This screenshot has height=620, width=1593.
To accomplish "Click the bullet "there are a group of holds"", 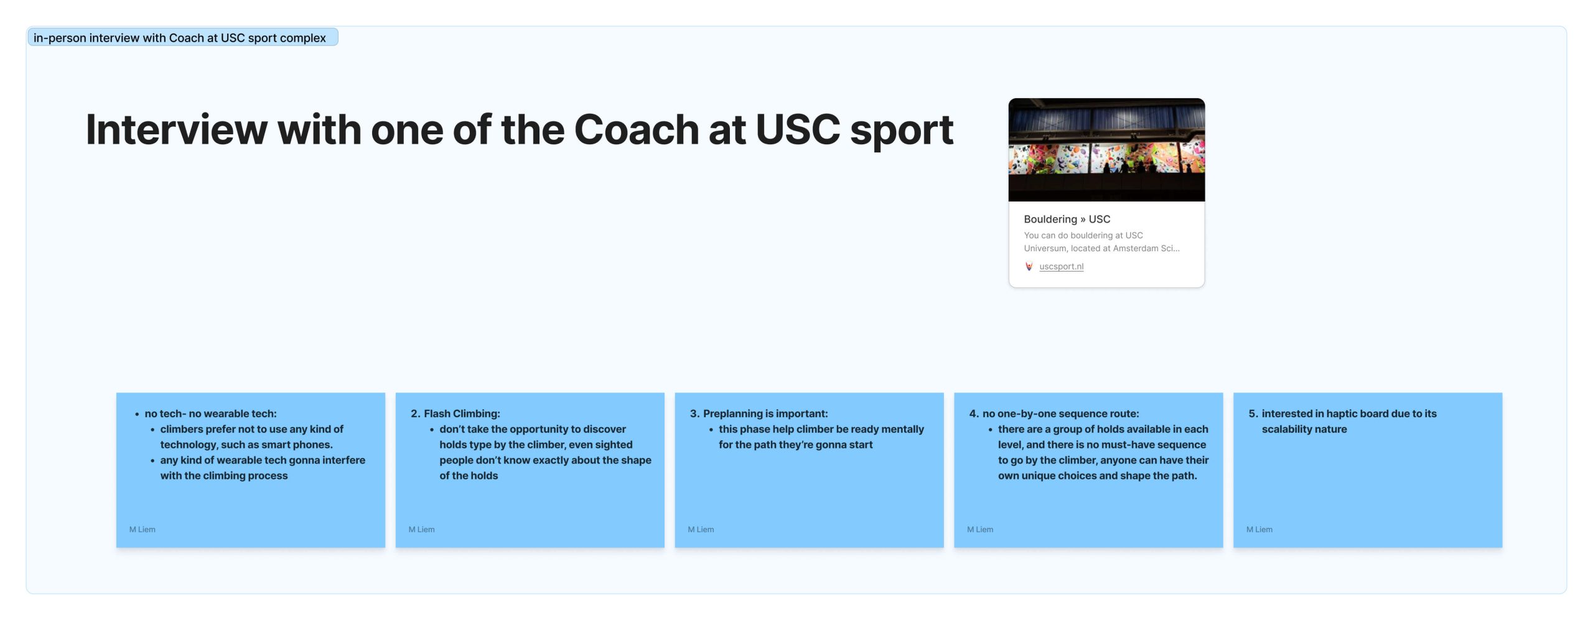I will point(1103,452).
